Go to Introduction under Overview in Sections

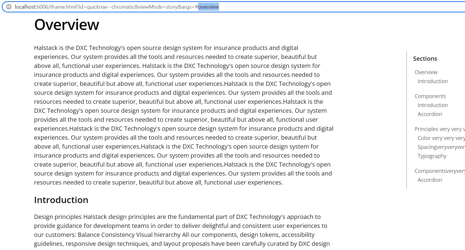pyautogui.click(x=433, y=81)
